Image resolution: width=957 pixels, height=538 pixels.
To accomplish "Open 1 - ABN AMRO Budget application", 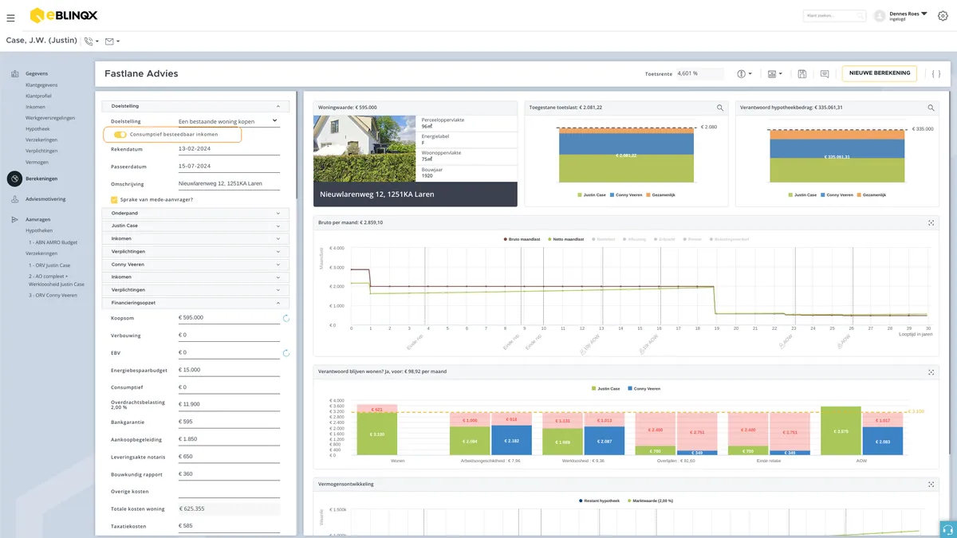I will (x=53, y=242).
